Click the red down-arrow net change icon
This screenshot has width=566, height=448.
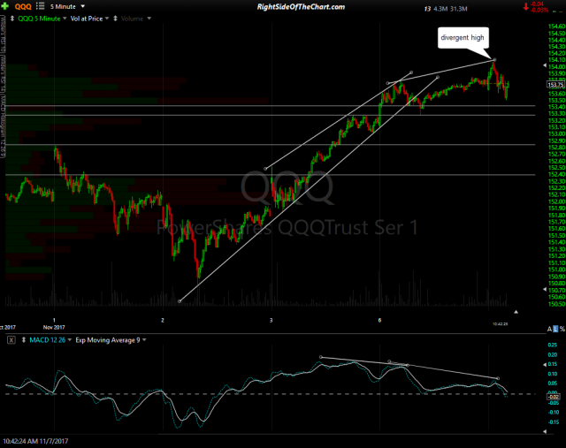click(525, 6)
